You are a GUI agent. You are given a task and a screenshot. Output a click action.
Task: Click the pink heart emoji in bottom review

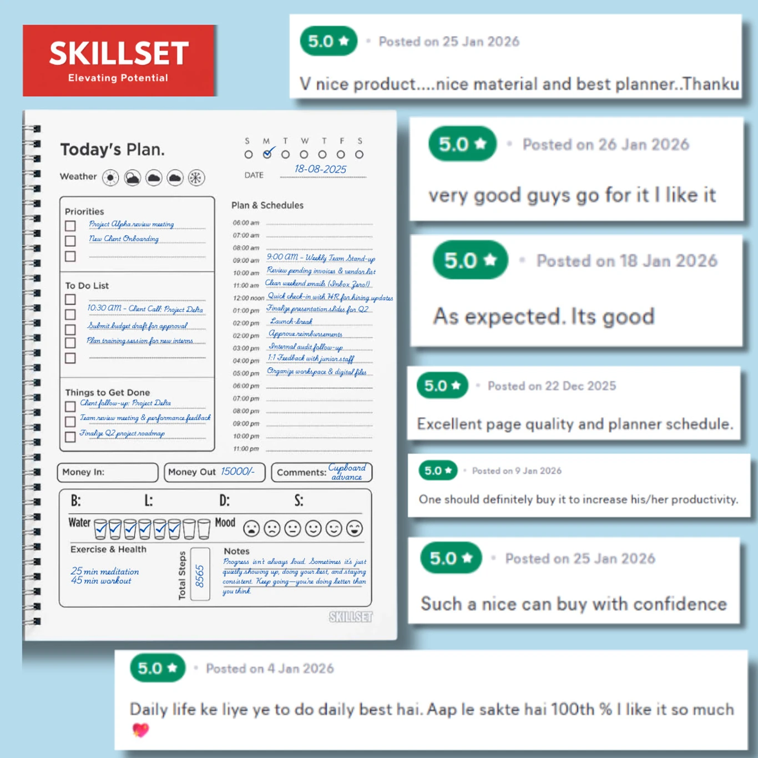click(141, 730)
